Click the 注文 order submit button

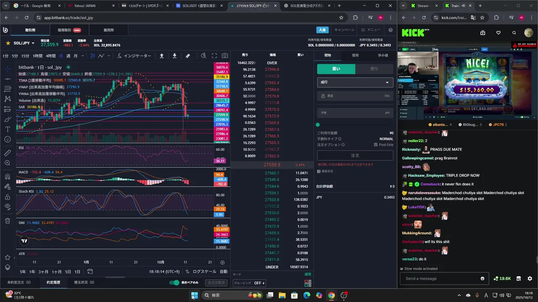(x=355, y=155)
